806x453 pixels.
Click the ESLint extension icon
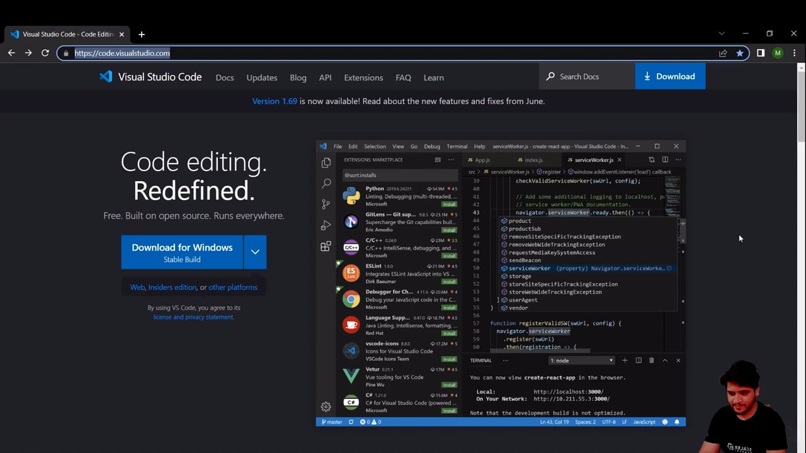tap(351, 273)
